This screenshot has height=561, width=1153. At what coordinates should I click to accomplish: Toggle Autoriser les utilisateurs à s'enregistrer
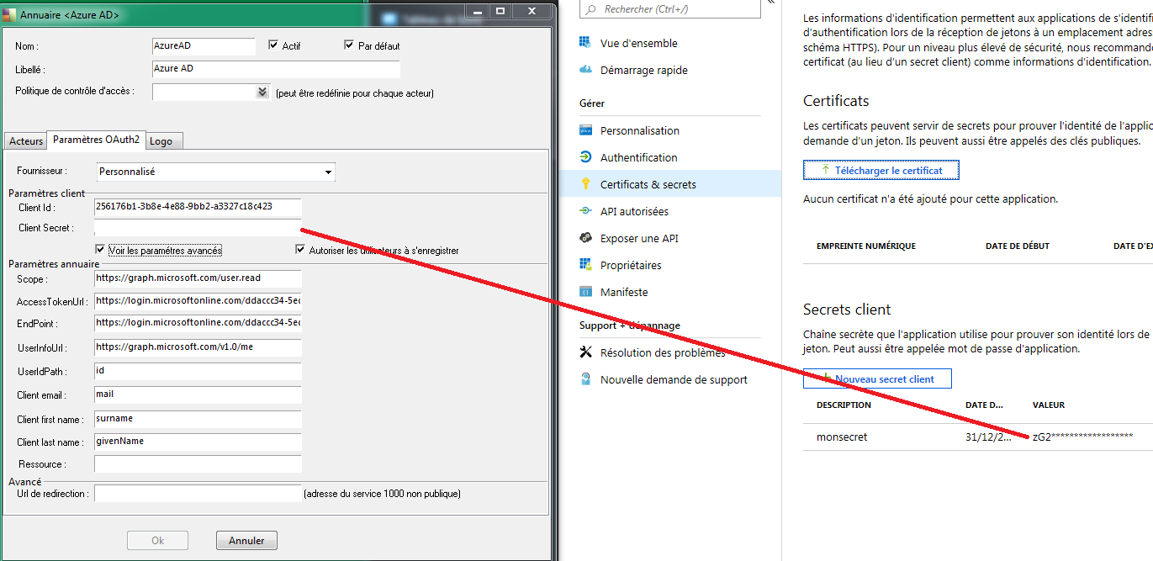click(300, 250)
